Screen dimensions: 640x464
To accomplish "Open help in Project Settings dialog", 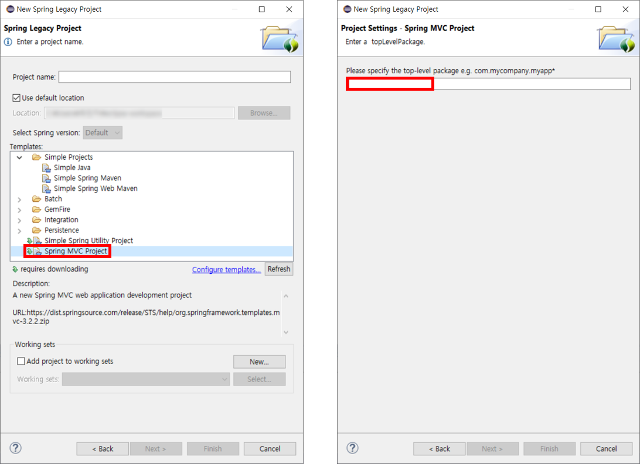I will [x=352, y=448].
